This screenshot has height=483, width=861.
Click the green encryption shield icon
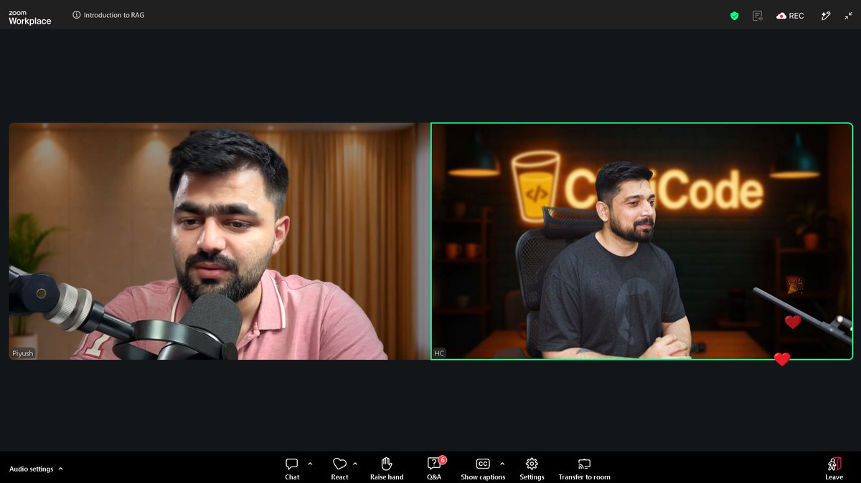[x=734, y=16]
